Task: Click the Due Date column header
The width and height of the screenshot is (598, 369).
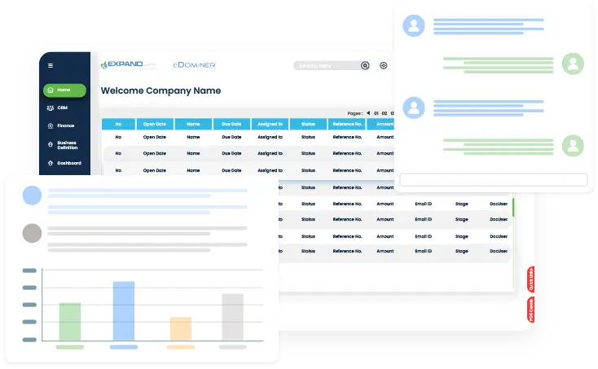Action: (x=231, y=125)
